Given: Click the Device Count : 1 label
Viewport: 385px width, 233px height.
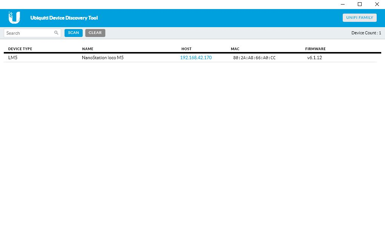Looking at the screenshot, I should 366,33.
